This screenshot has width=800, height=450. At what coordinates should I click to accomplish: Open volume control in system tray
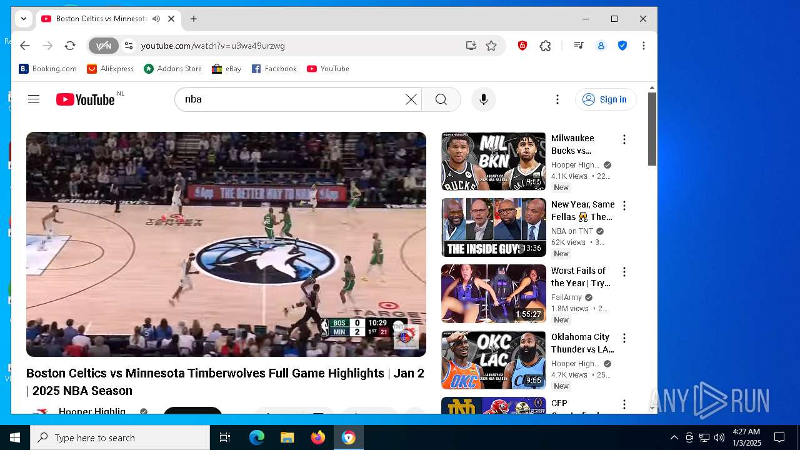tap(719, 437)
